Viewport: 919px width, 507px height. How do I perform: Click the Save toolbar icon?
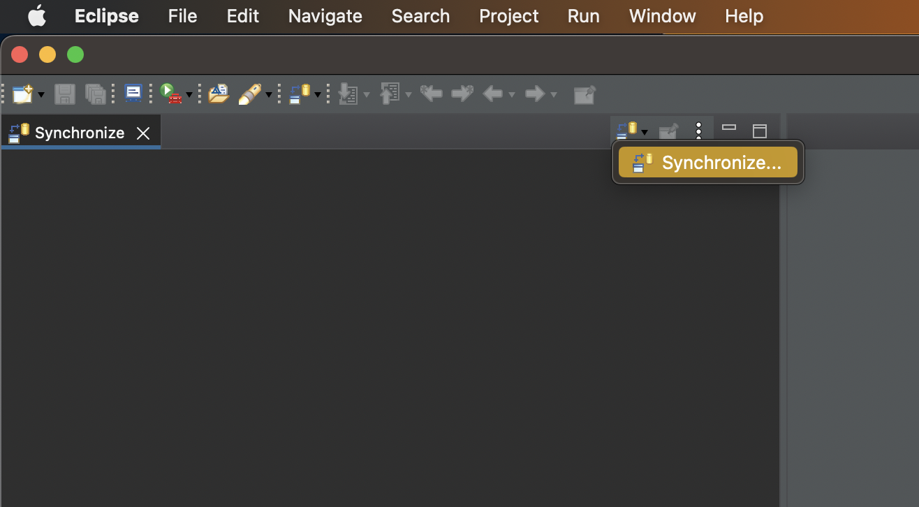[64, 94]
